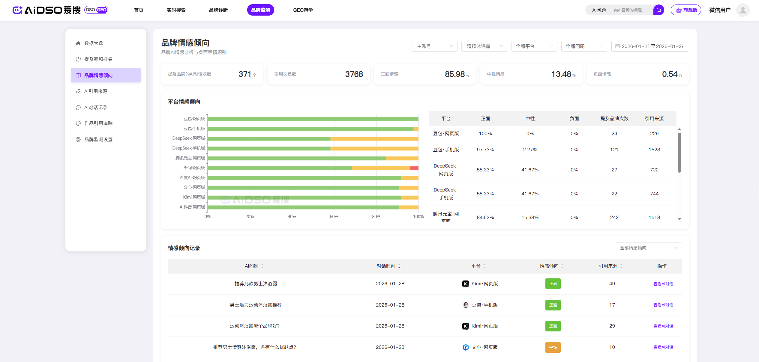Expand the 全部平台 platform dropdown

pos(534,46)
